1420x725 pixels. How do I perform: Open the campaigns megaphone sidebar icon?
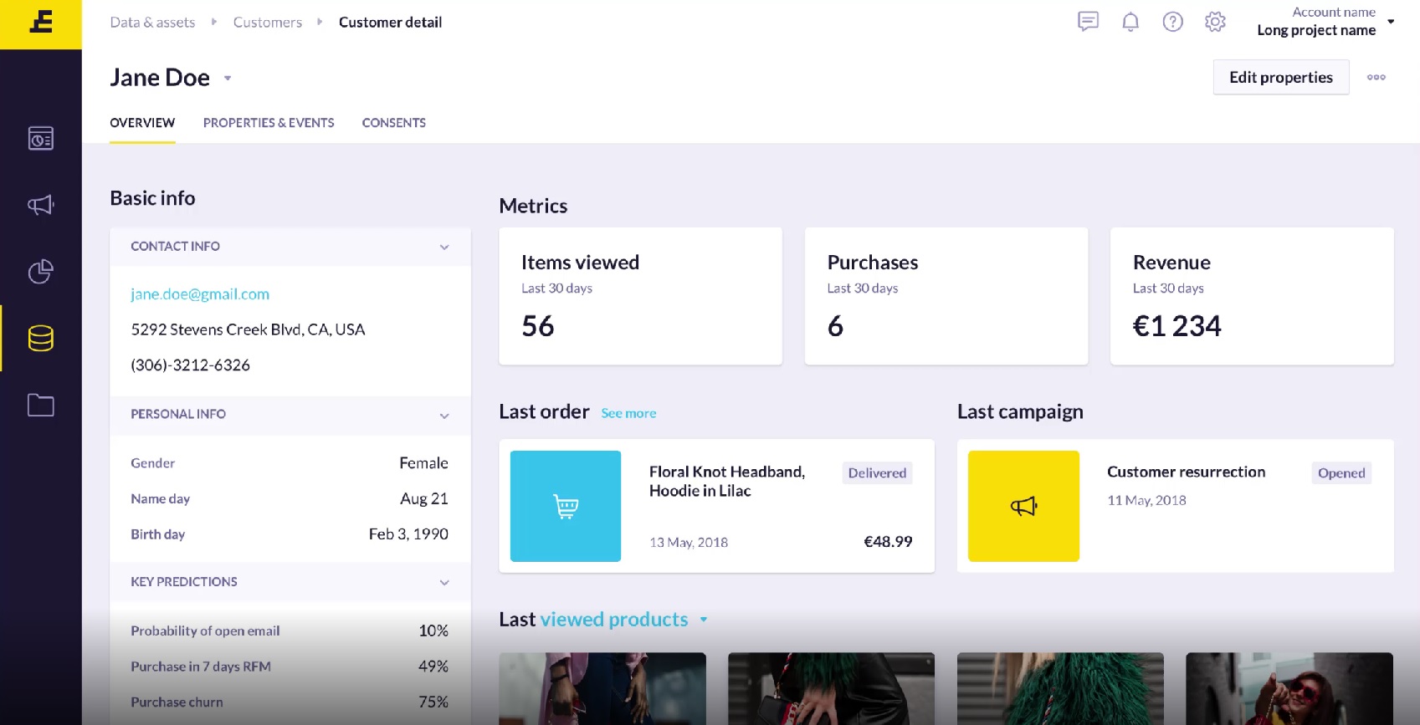click(x=40, y=205)
